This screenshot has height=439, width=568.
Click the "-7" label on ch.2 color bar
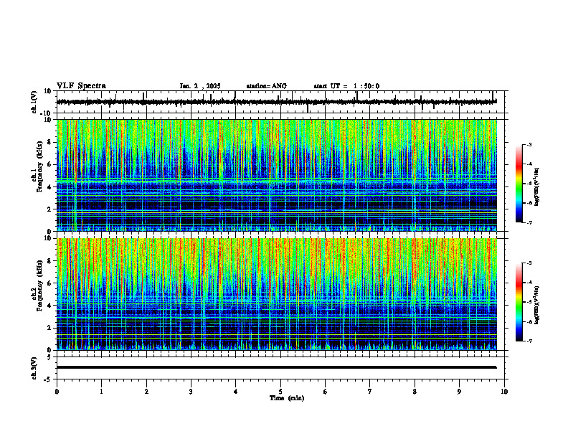point(529,341)
